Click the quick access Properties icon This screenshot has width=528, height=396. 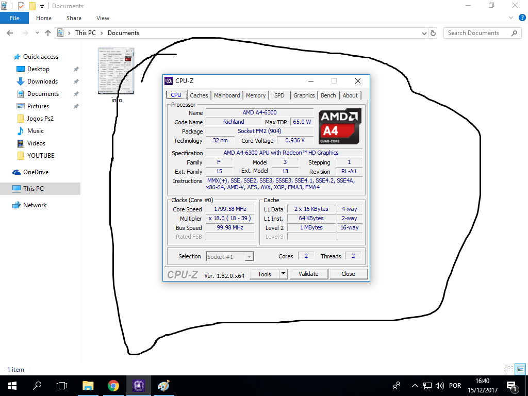coord(21,6)
